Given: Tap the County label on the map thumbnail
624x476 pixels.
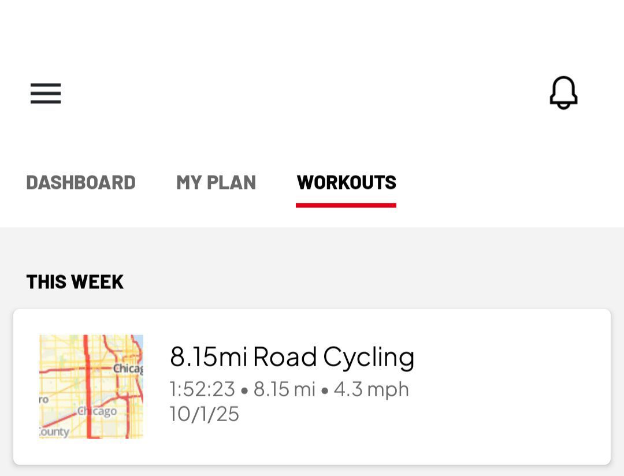Looking at the screenshot, I should click(x=54, y=432).
